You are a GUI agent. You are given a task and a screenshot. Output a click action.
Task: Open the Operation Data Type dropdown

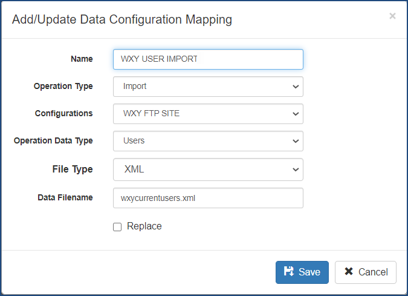click(x=207, y=141)
